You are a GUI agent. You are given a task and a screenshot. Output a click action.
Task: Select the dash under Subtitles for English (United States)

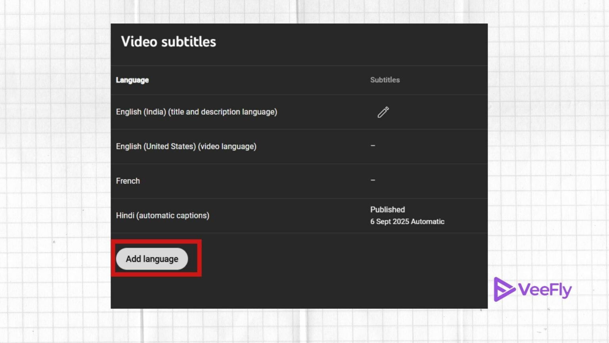[373, 146]
